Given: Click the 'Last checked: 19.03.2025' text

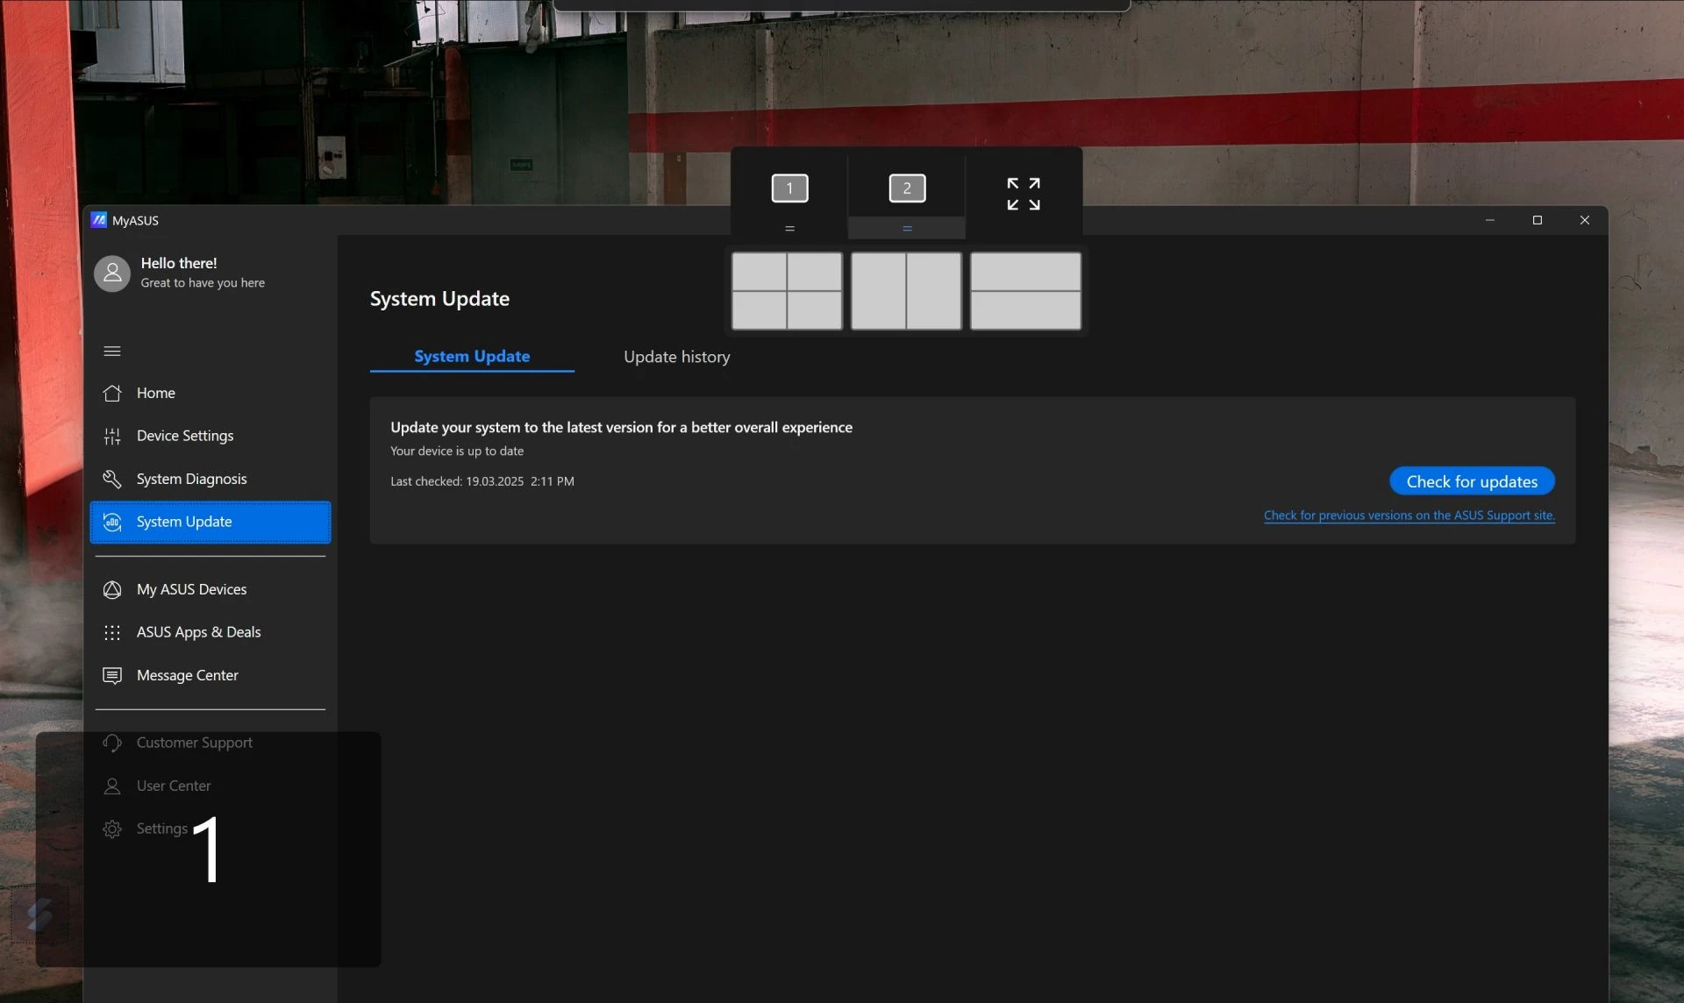Looking at the screenshot, I should (x=482, y=481).
